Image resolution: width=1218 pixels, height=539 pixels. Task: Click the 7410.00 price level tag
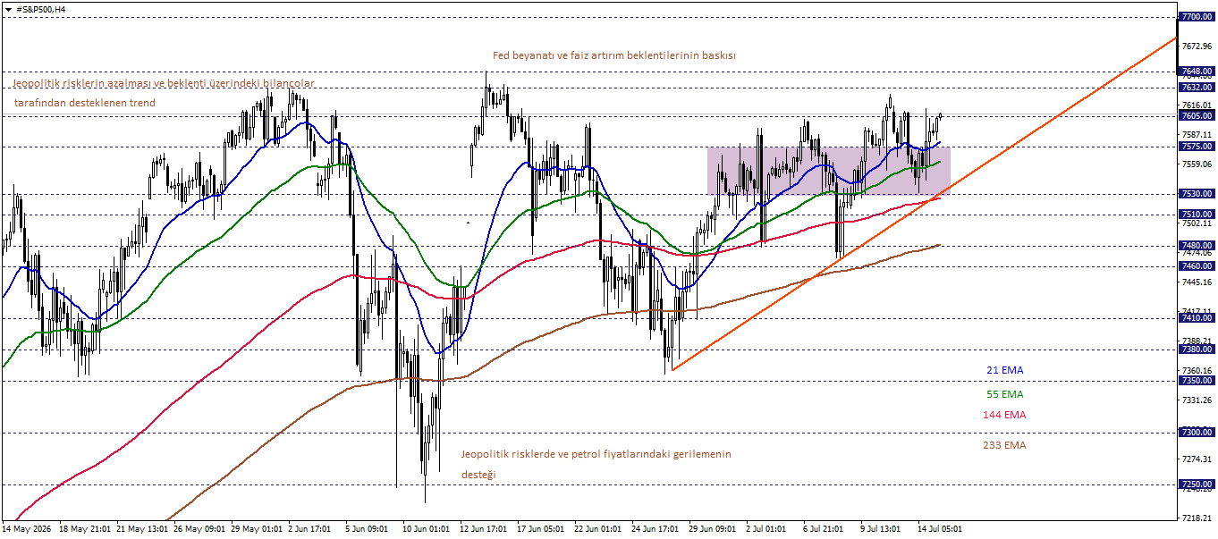(x=1197, y=318)
